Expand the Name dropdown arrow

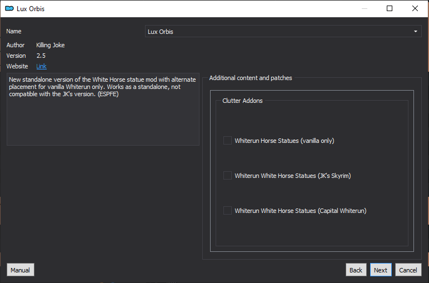pos(416,32)
